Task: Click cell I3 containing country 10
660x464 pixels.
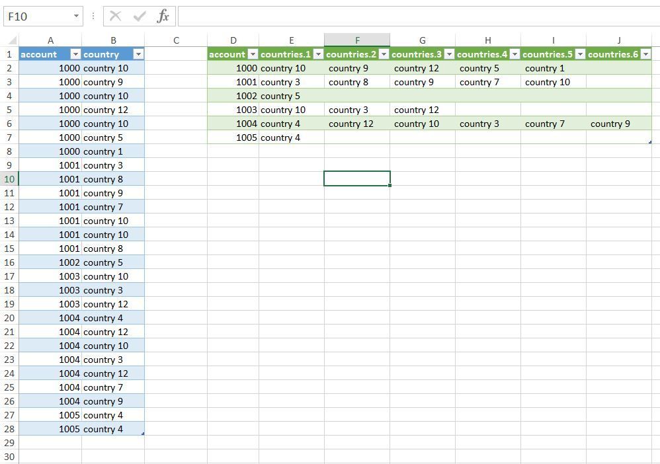Action: (x=553, y=82)
